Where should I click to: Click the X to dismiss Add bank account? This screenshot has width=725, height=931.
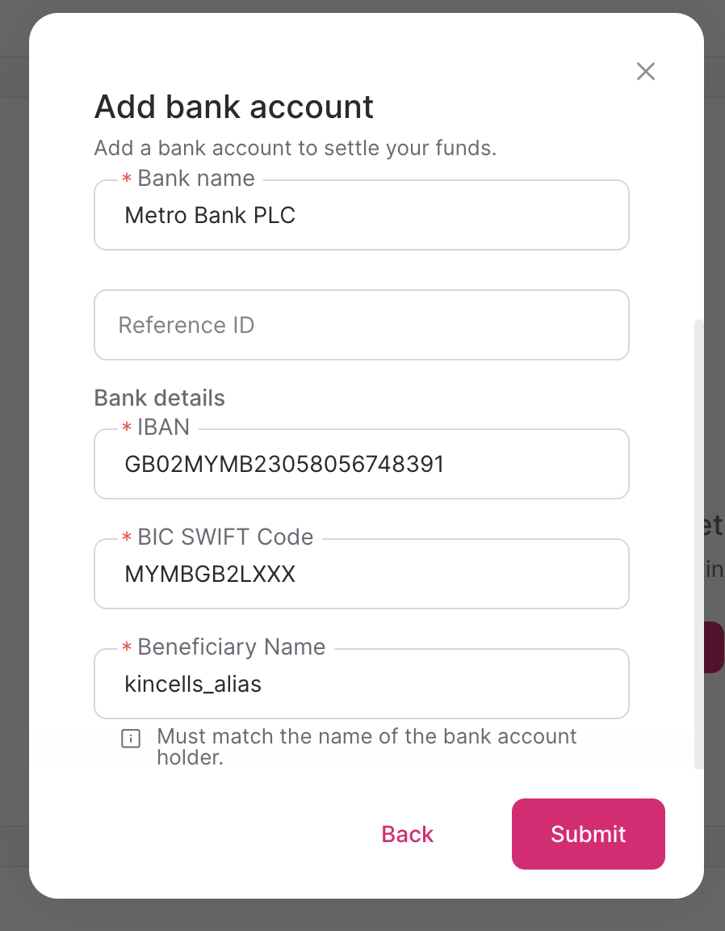[645, 71]
